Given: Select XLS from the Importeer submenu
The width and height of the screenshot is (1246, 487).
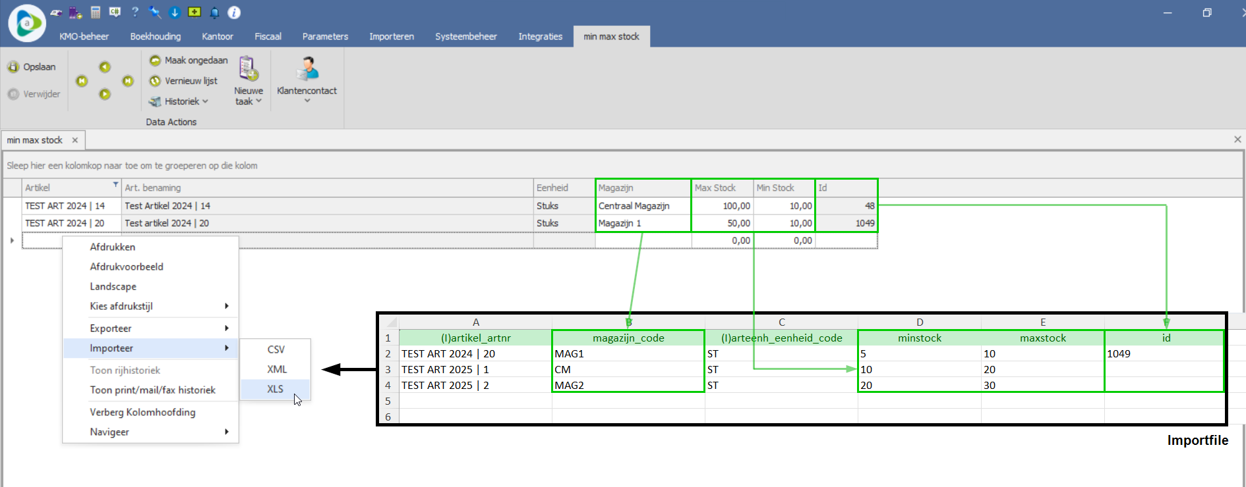Looking at the screenshot, I should 276,390.
